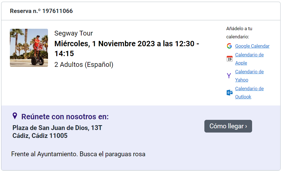Click the Plaza de San Juan de Dios address

tap(57, 128)
